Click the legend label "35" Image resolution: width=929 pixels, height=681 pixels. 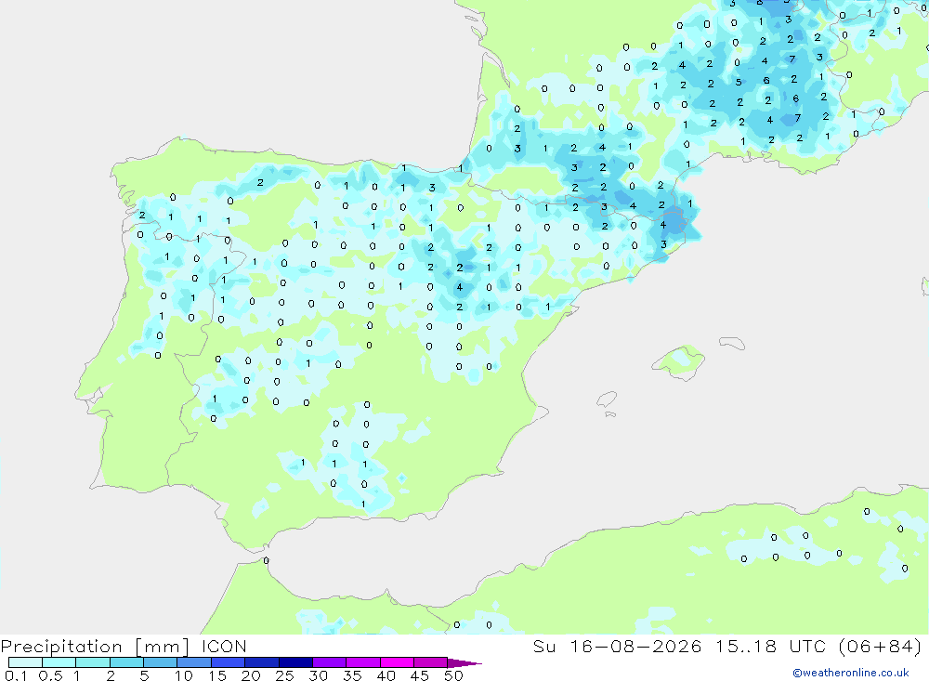pos(352,675)
